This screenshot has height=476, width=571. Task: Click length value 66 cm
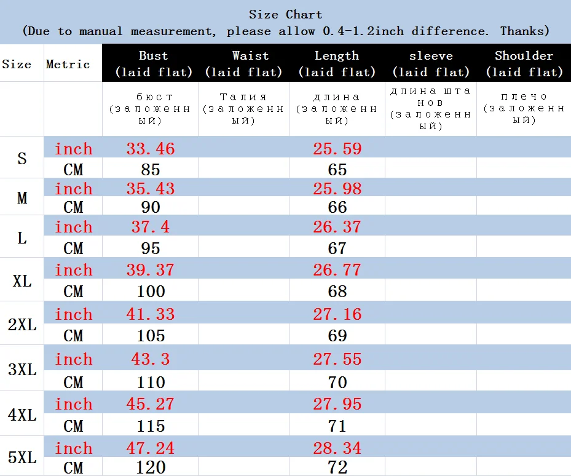pos(337,207)
